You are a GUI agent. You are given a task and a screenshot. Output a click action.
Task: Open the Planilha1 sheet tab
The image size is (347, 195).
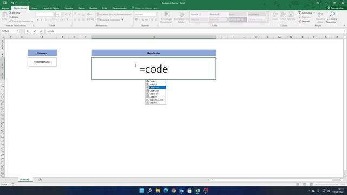point(25,180)
